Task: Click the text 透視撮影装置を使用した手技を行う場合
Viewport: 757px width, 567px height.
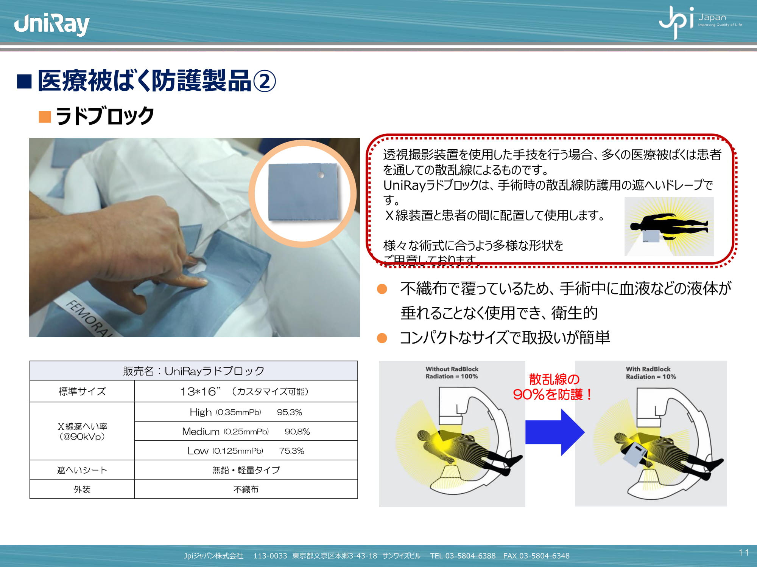Action: click(488, 155)
